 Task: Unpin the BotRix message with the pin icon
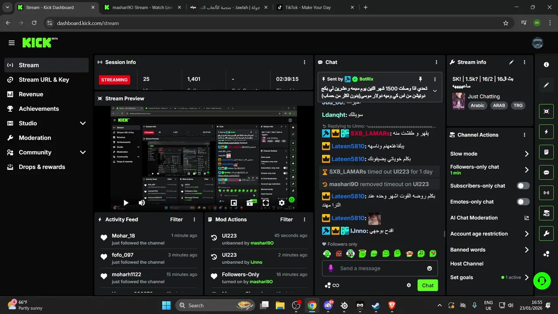420,79
